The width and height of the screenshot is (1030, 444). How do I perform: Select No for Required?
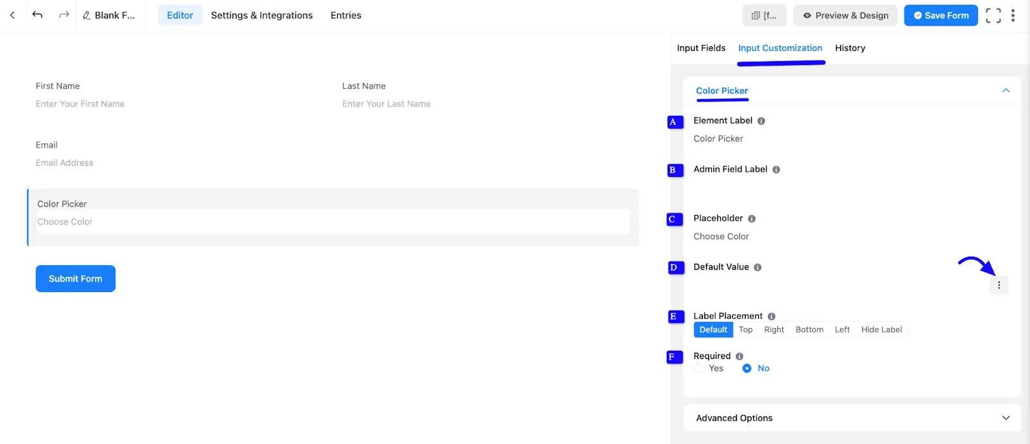click(747, 369)
